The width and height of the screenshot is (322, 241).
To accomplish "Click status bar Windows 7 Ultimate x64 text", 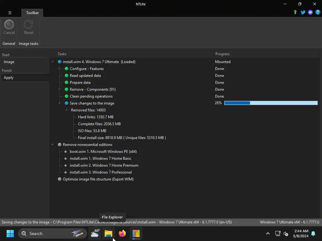I will (x=290, y=222).
